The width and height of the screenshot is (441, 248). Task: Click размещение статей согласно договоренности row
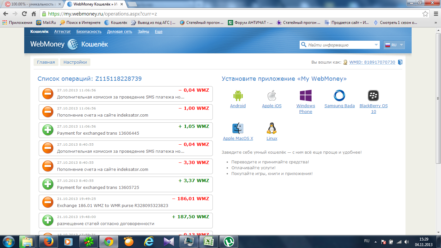126,220
